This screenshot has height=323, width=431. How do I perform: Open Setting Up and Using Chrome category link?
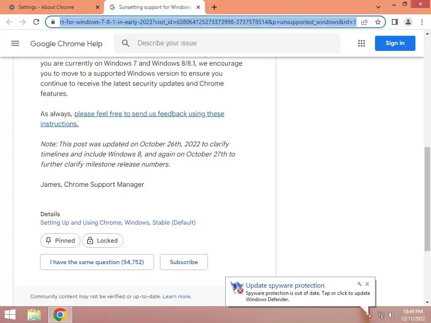118,222
